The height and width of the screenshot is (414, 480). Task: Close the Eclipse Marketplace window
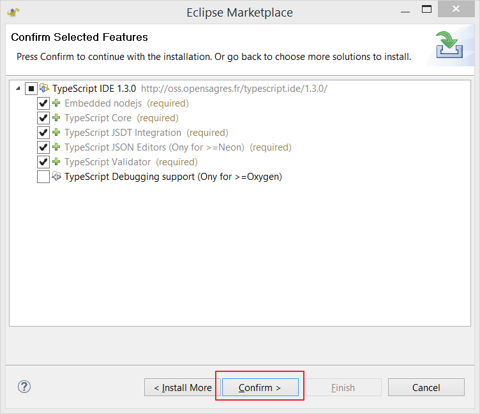456,9
